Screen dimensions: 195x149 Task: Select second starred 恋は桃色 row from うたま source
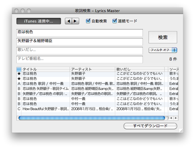coord(97,79)
